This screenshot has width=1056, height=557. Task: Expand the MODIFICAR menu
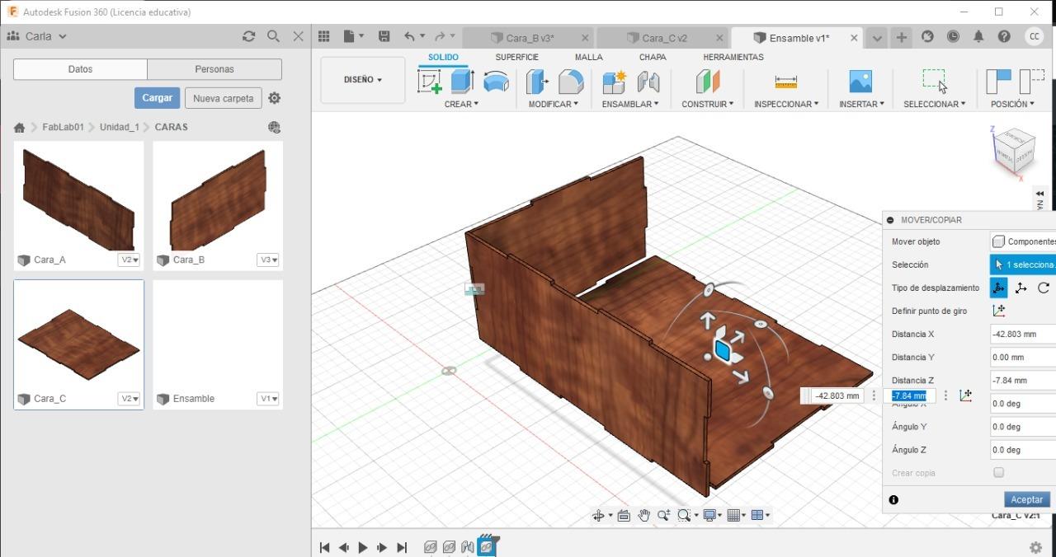[x=554, y=104]
